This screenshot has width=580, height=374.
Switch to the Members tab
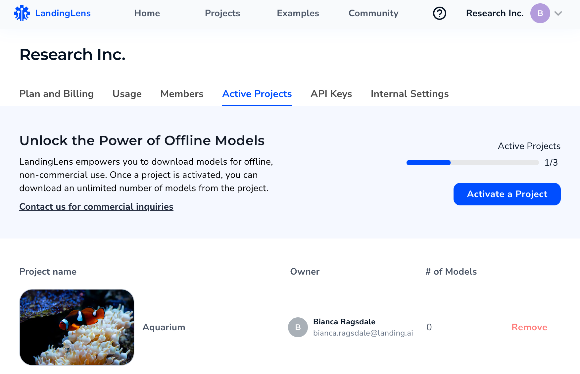coord(182,94)
